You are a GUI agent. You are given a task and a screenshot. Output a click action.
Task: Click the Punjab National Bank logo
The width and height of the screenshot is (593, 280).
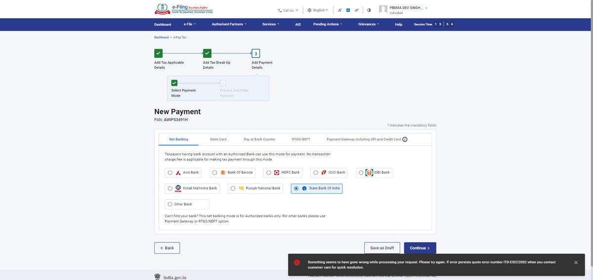(x=242, y=188)
